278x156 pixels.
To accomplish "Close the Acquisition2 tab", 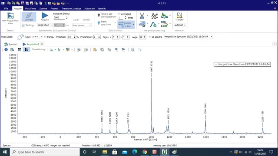I will point(42,44).
